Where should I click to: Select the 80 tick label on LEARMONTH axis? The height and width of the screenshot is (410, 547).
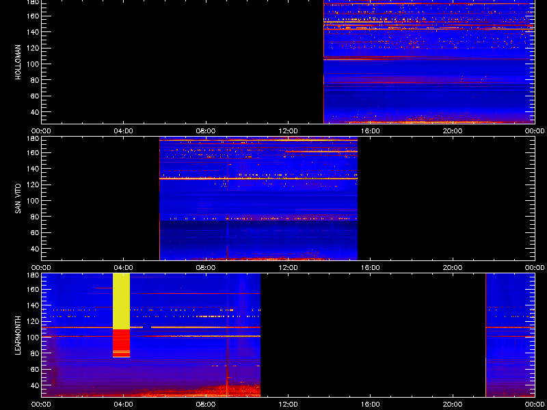tap(34, 353)
